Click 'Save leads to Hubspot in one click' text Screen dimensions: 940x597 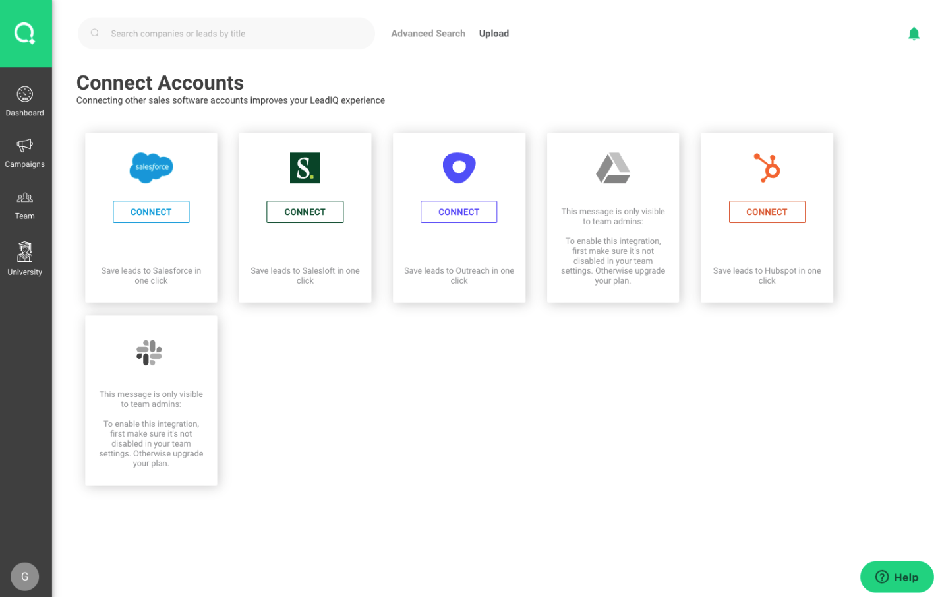pos(767,276)
